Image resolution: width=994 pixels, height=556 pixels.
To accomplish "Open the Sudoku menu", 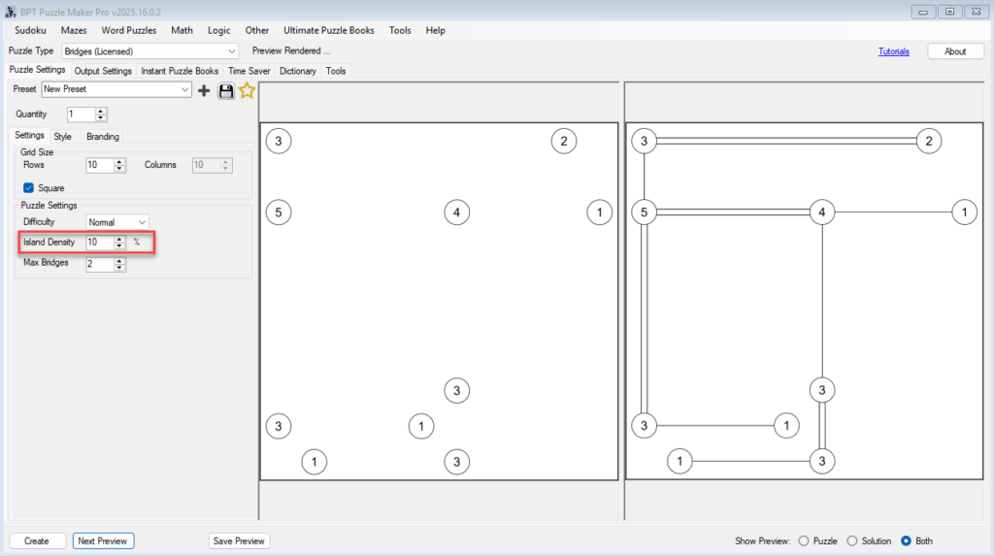I will [30, 30].
